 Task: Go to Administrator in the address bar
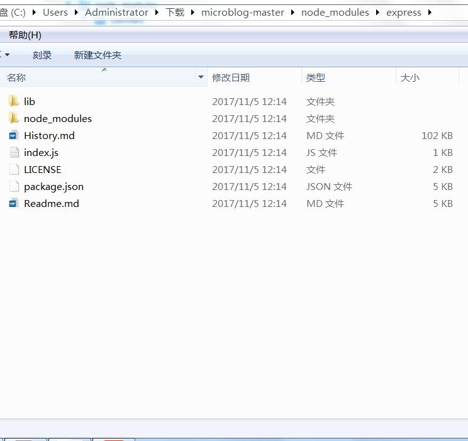click(117, 13)
